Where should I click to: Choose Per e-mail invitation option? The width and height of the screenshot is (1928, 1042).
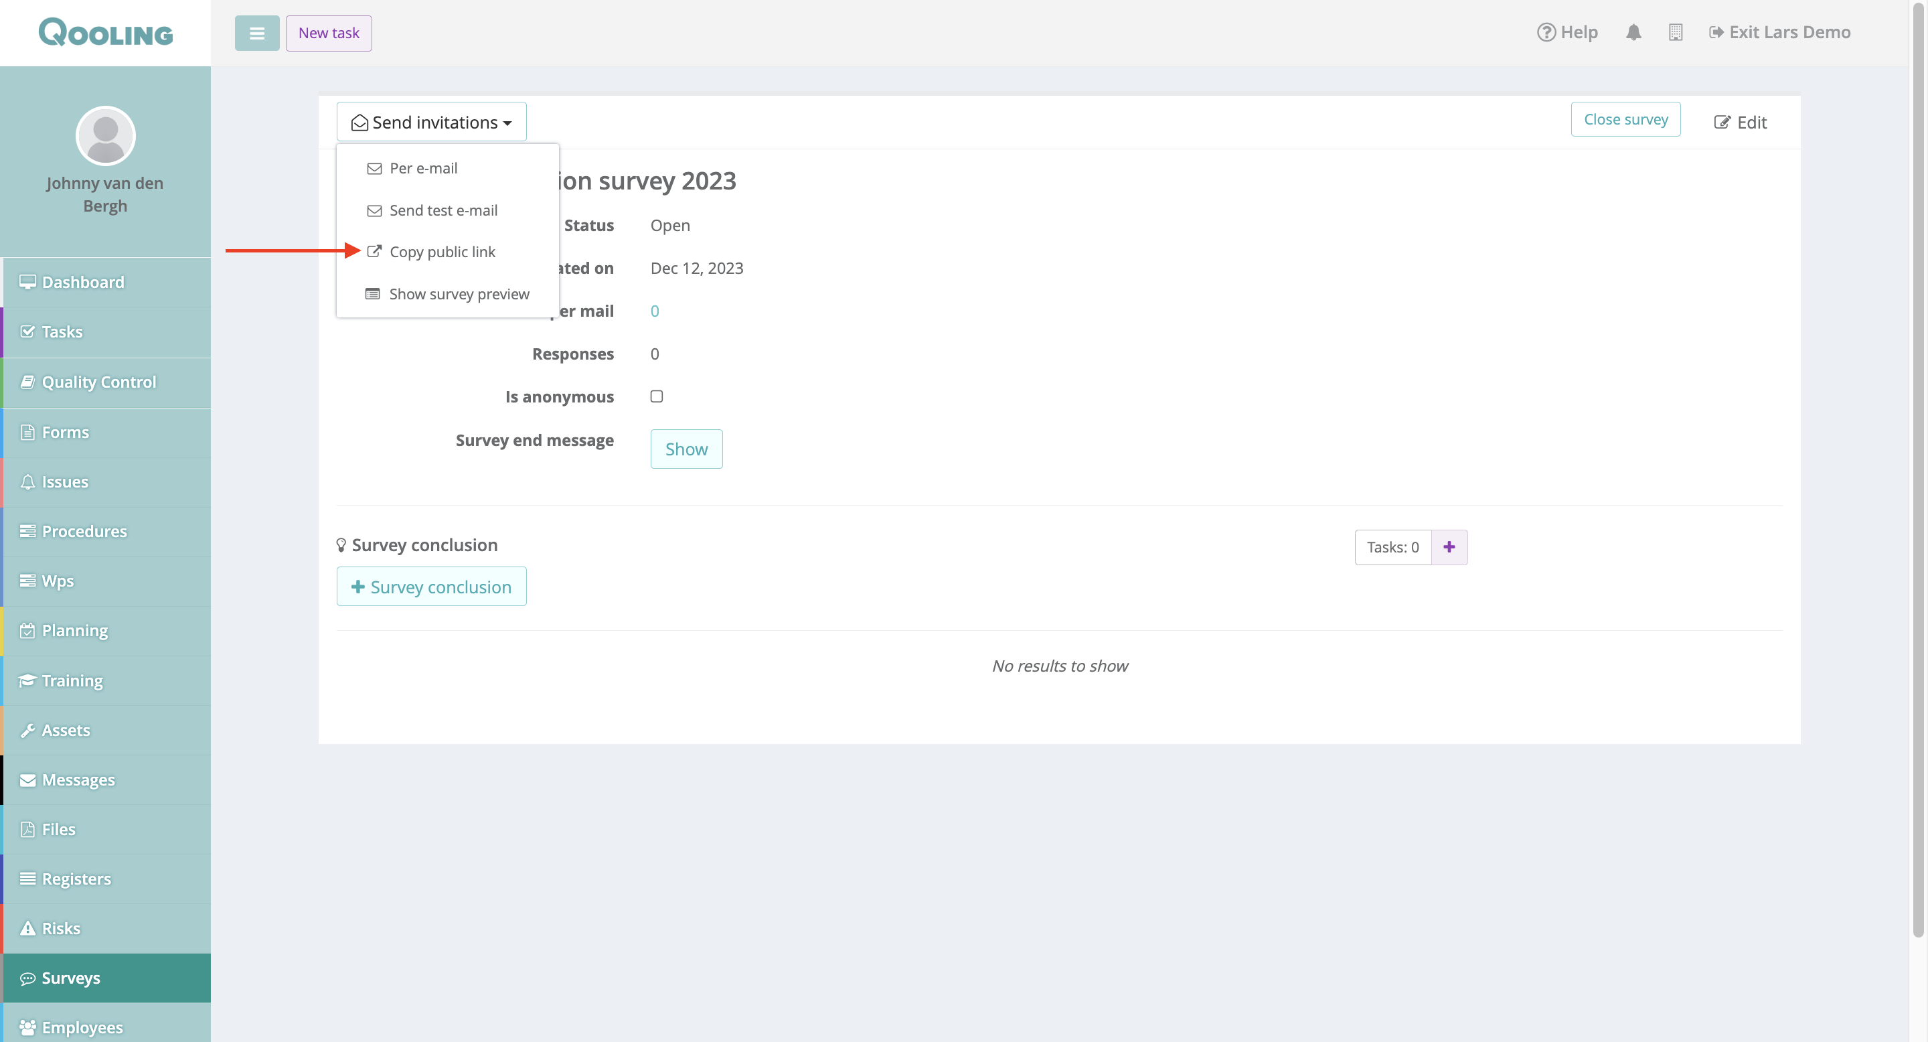[423, 169]
